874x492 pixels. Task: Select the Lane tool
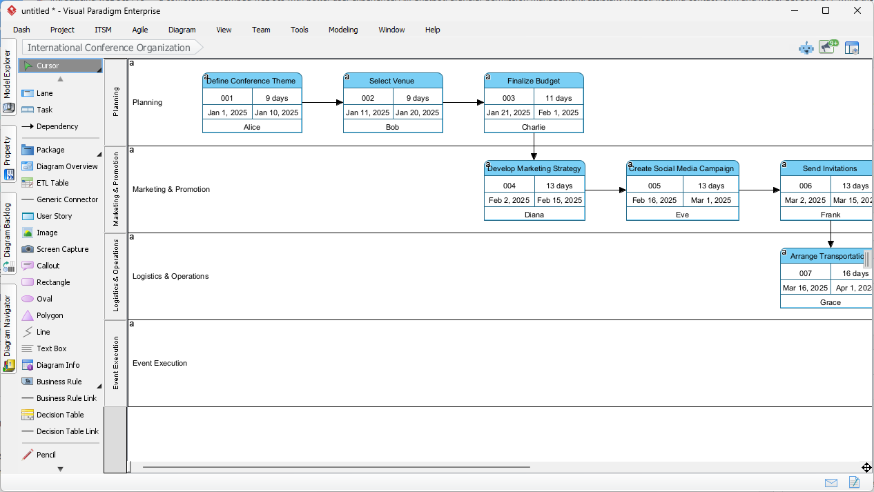(43, 93)
